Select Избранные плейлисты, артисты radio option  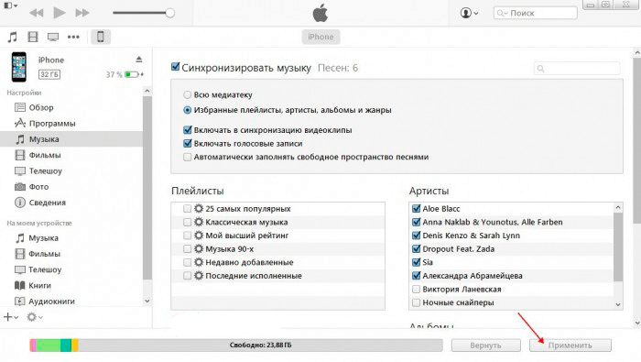pyautogui.click(x=187, y=110)
